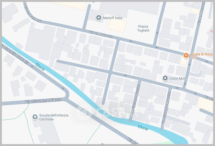
Task: Click the CASA MIA text label
Action: click(177, 79)
